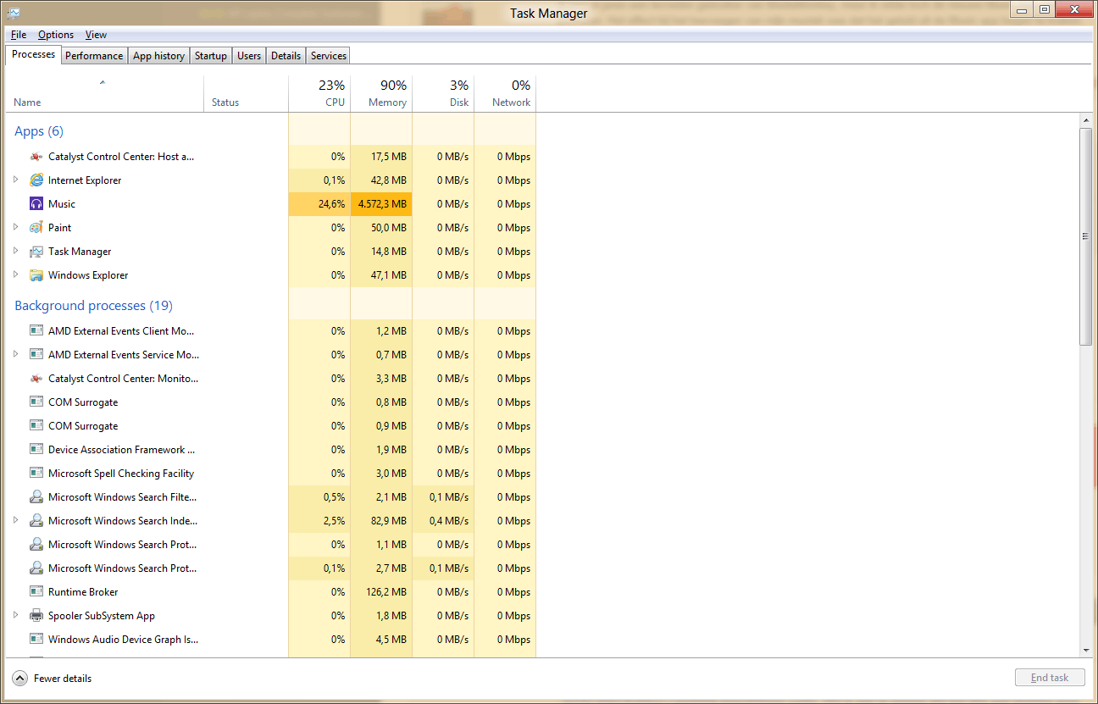Click the Fewer details link
Viewport: 1098px width, 704px height.
pos(63,679)
